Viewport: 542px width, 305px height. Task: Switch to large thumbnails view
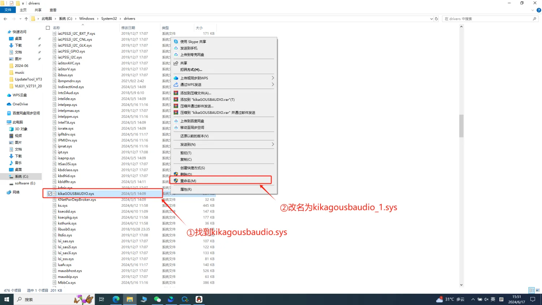coord(538,290)
